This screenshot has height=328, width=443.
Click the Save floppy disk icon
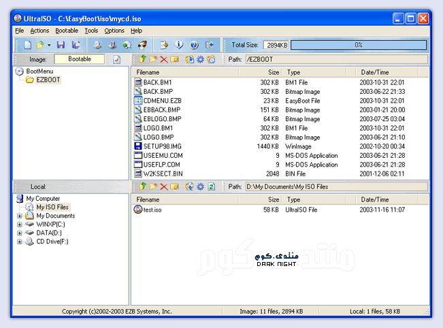[61, 45]
